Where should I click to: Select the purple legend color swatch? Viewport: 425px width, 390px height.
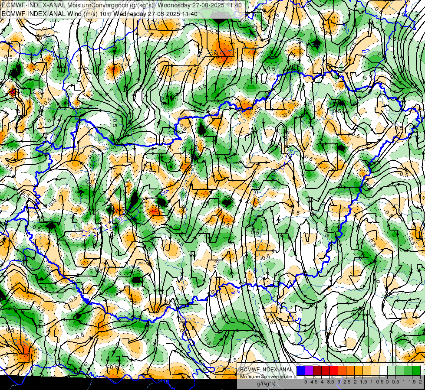309,370
